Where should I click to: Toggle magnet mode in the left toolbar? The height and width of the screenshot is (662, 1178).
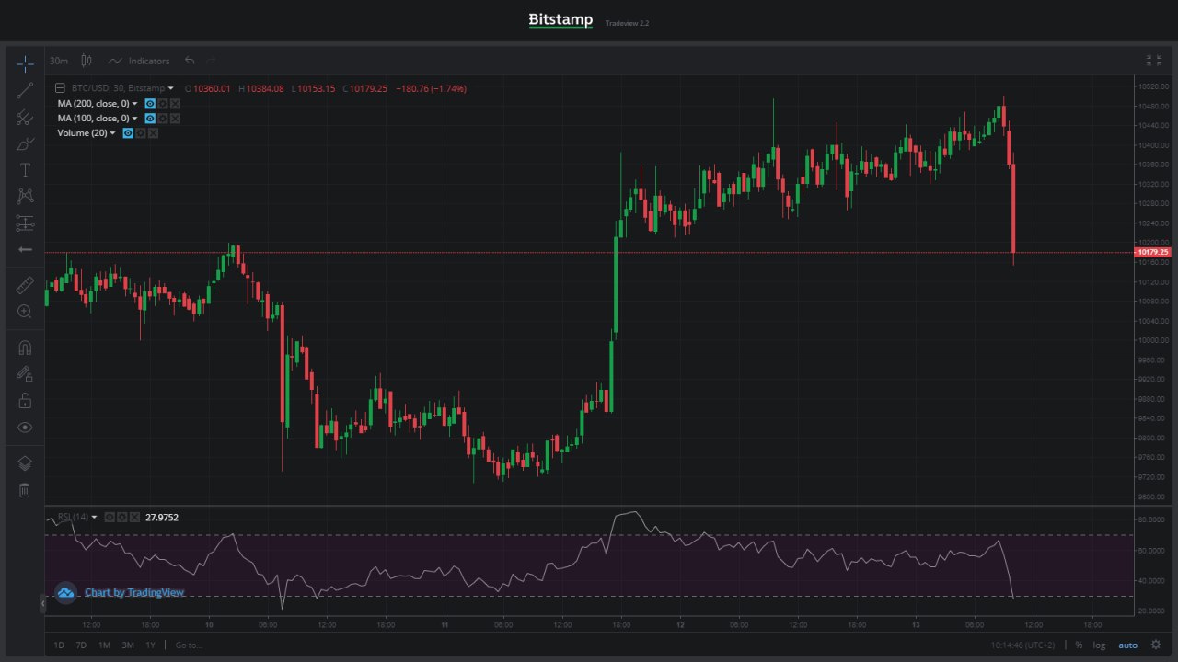click(x=25, y=348)
